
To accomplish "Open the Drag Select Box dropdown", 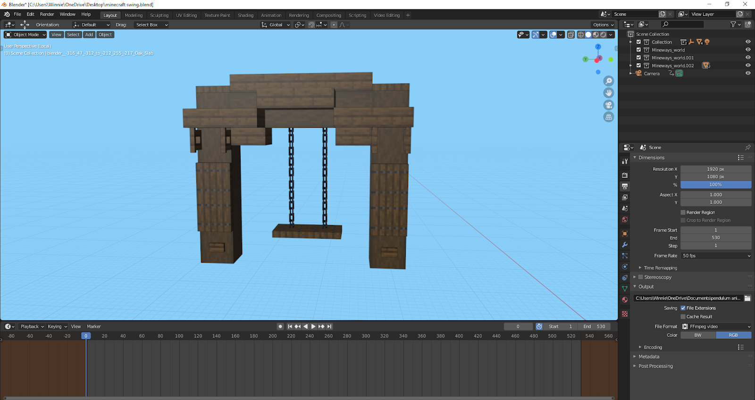I will coord(151,25).
